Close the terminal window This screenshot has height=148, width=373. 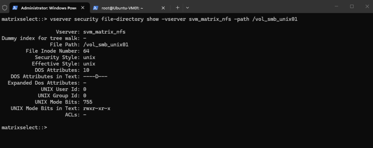click(x=367, y=7)
